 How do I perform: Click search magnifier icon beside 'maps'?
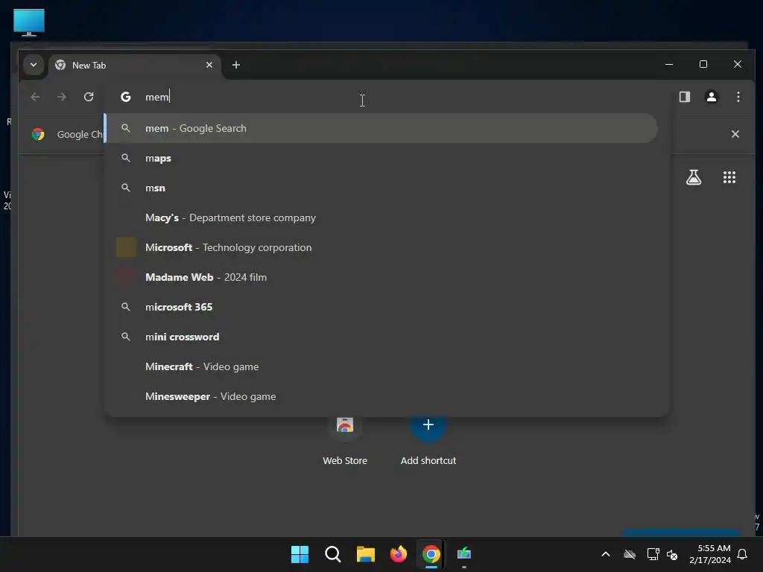click(125, 158)
